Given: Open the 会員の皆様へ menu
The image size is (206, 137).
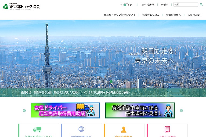Looking at the screenshot, I should point(173,15).
